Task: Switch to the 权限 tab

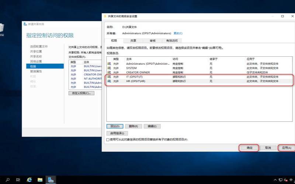Action: pos(114,40)
